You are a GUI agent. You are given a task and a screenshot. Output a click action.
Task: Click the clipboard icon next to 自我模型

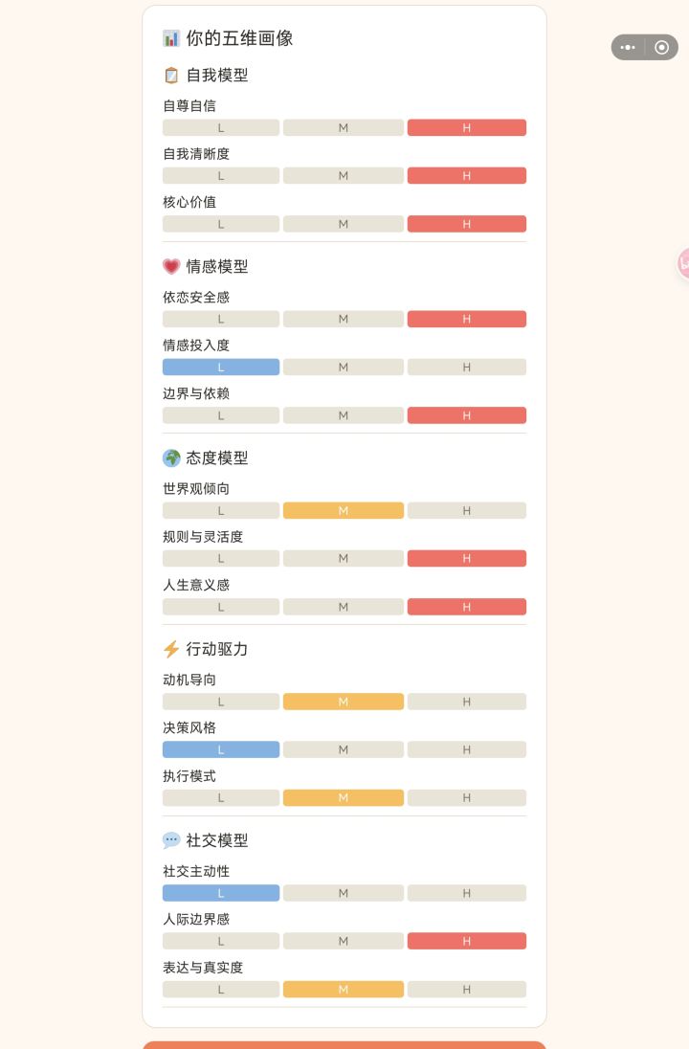[x=171, y=75]
